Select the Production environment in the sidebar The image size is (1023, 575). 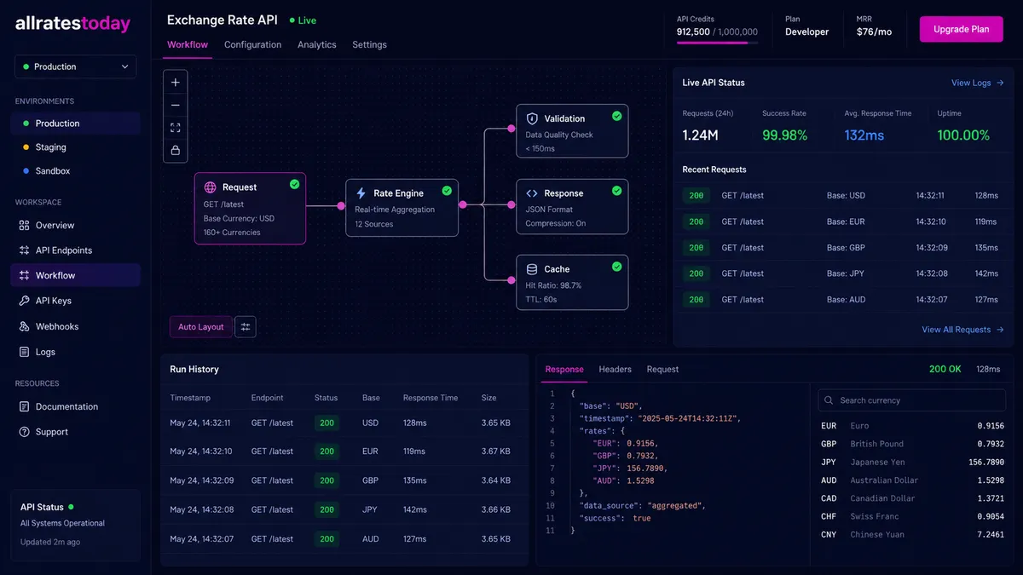tap(76, 124)
